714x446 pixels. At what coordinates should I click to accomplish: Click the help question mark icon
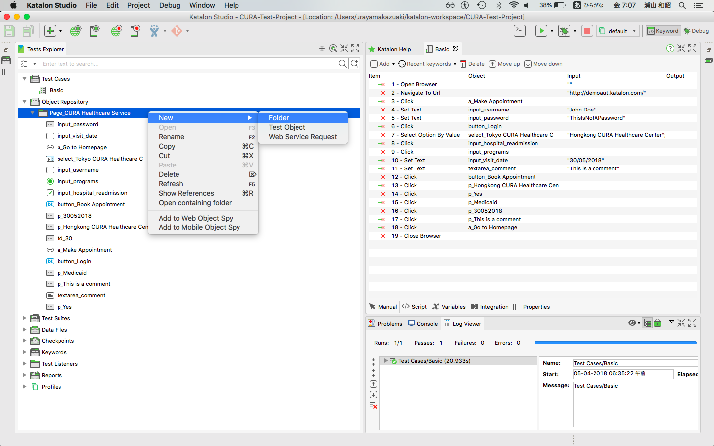(x=670, y=48)
